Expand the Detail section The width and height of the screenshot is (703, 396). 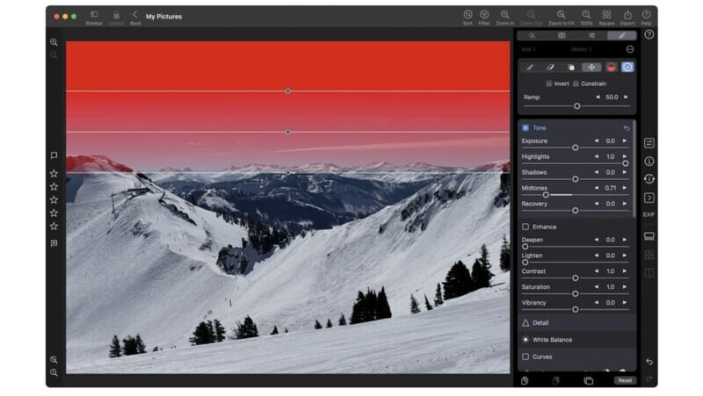[540, 322]
